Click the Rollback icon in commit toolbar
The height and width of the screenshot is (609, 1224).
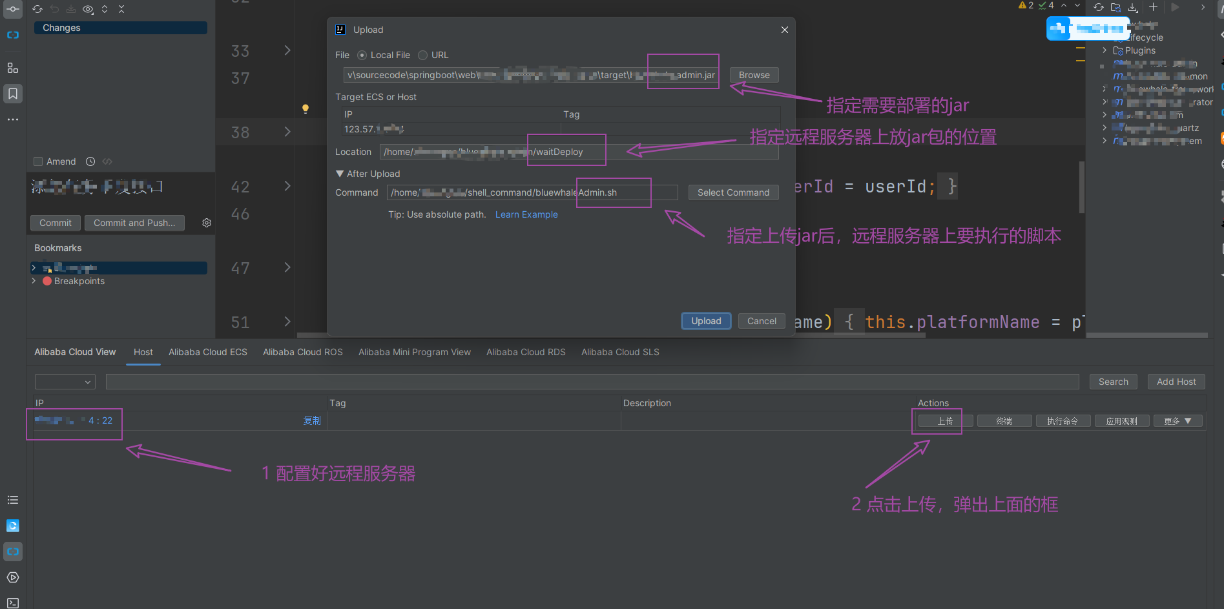point(54,9)
